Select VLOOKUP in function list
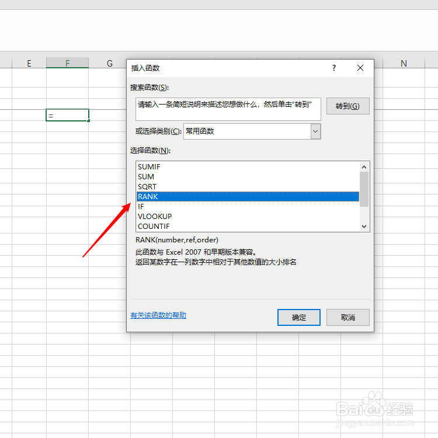Screen dimensions: 438x438 (x=248, y=217)
